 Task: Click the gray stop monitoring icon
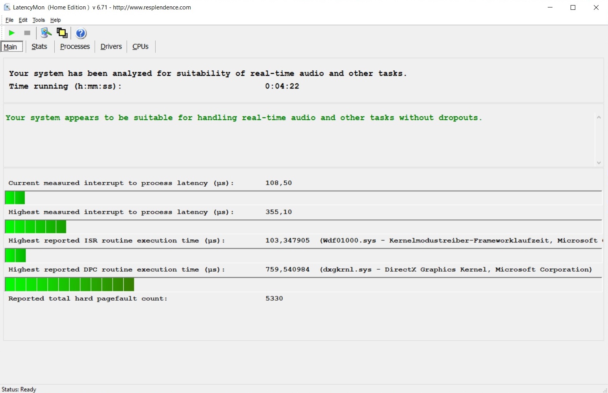click(x=27, y=33)
